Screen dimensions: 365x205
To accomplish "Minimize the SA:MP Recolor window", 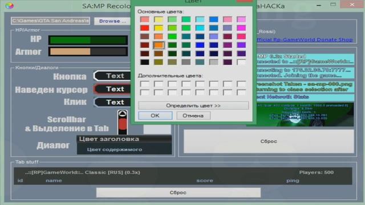I will (319, 5).
